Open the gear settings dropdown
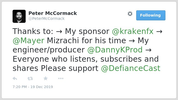The height and width of the screenshot is (100, 178). click(x=130, y=14)
